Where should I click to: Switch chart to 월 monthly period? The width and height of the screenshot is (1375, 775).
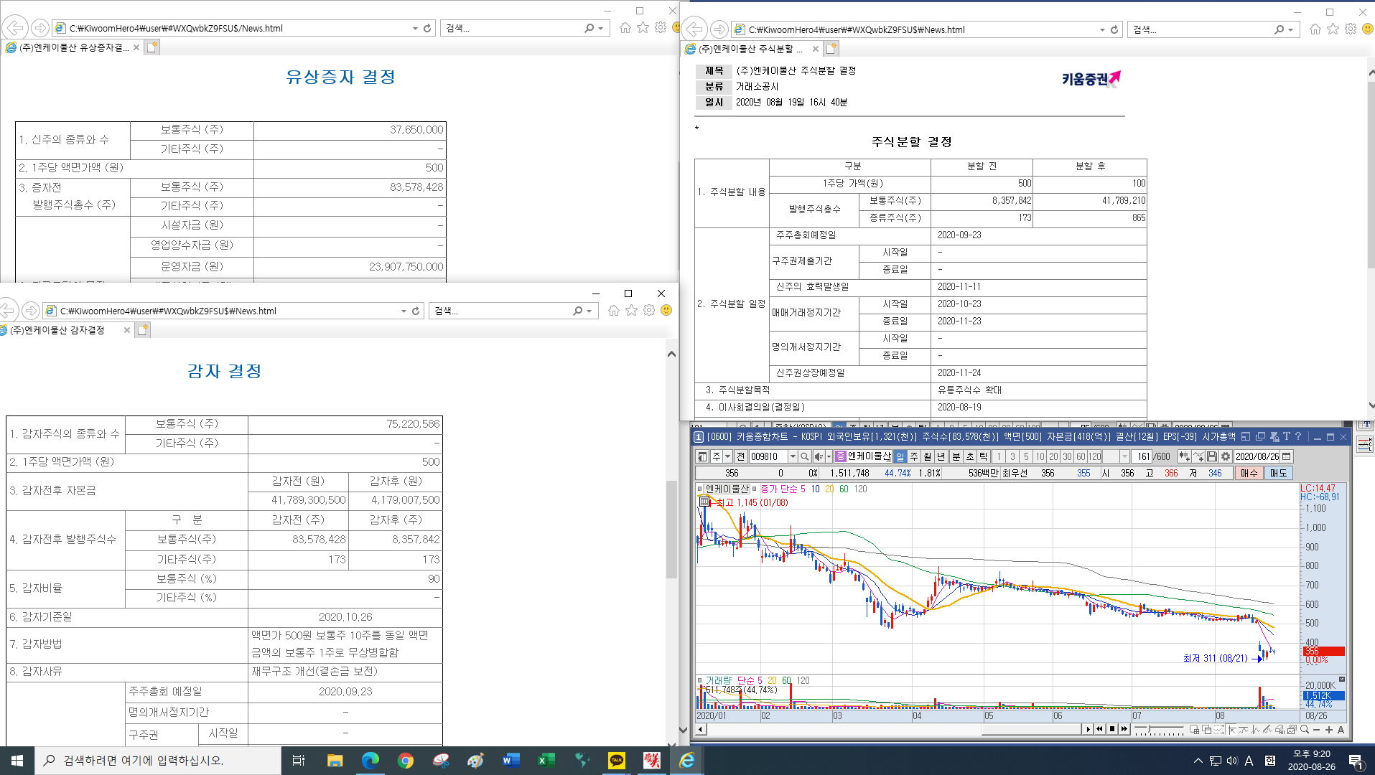(928, 456)
